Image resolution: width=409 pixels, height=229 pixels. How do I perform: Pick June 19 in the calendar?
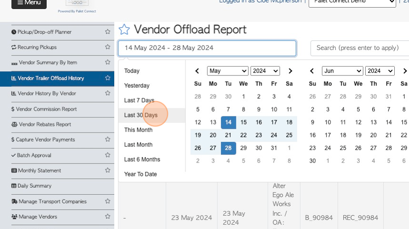point(358,135)
